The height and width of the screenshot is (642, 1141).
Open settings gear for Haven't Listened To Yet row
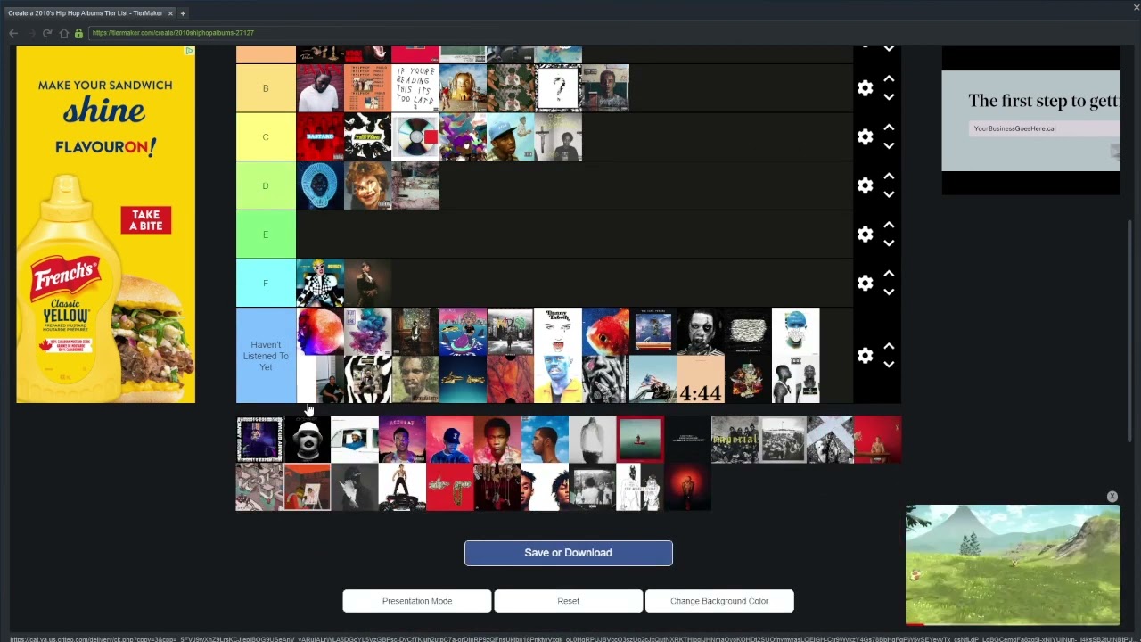pos(865,356)
